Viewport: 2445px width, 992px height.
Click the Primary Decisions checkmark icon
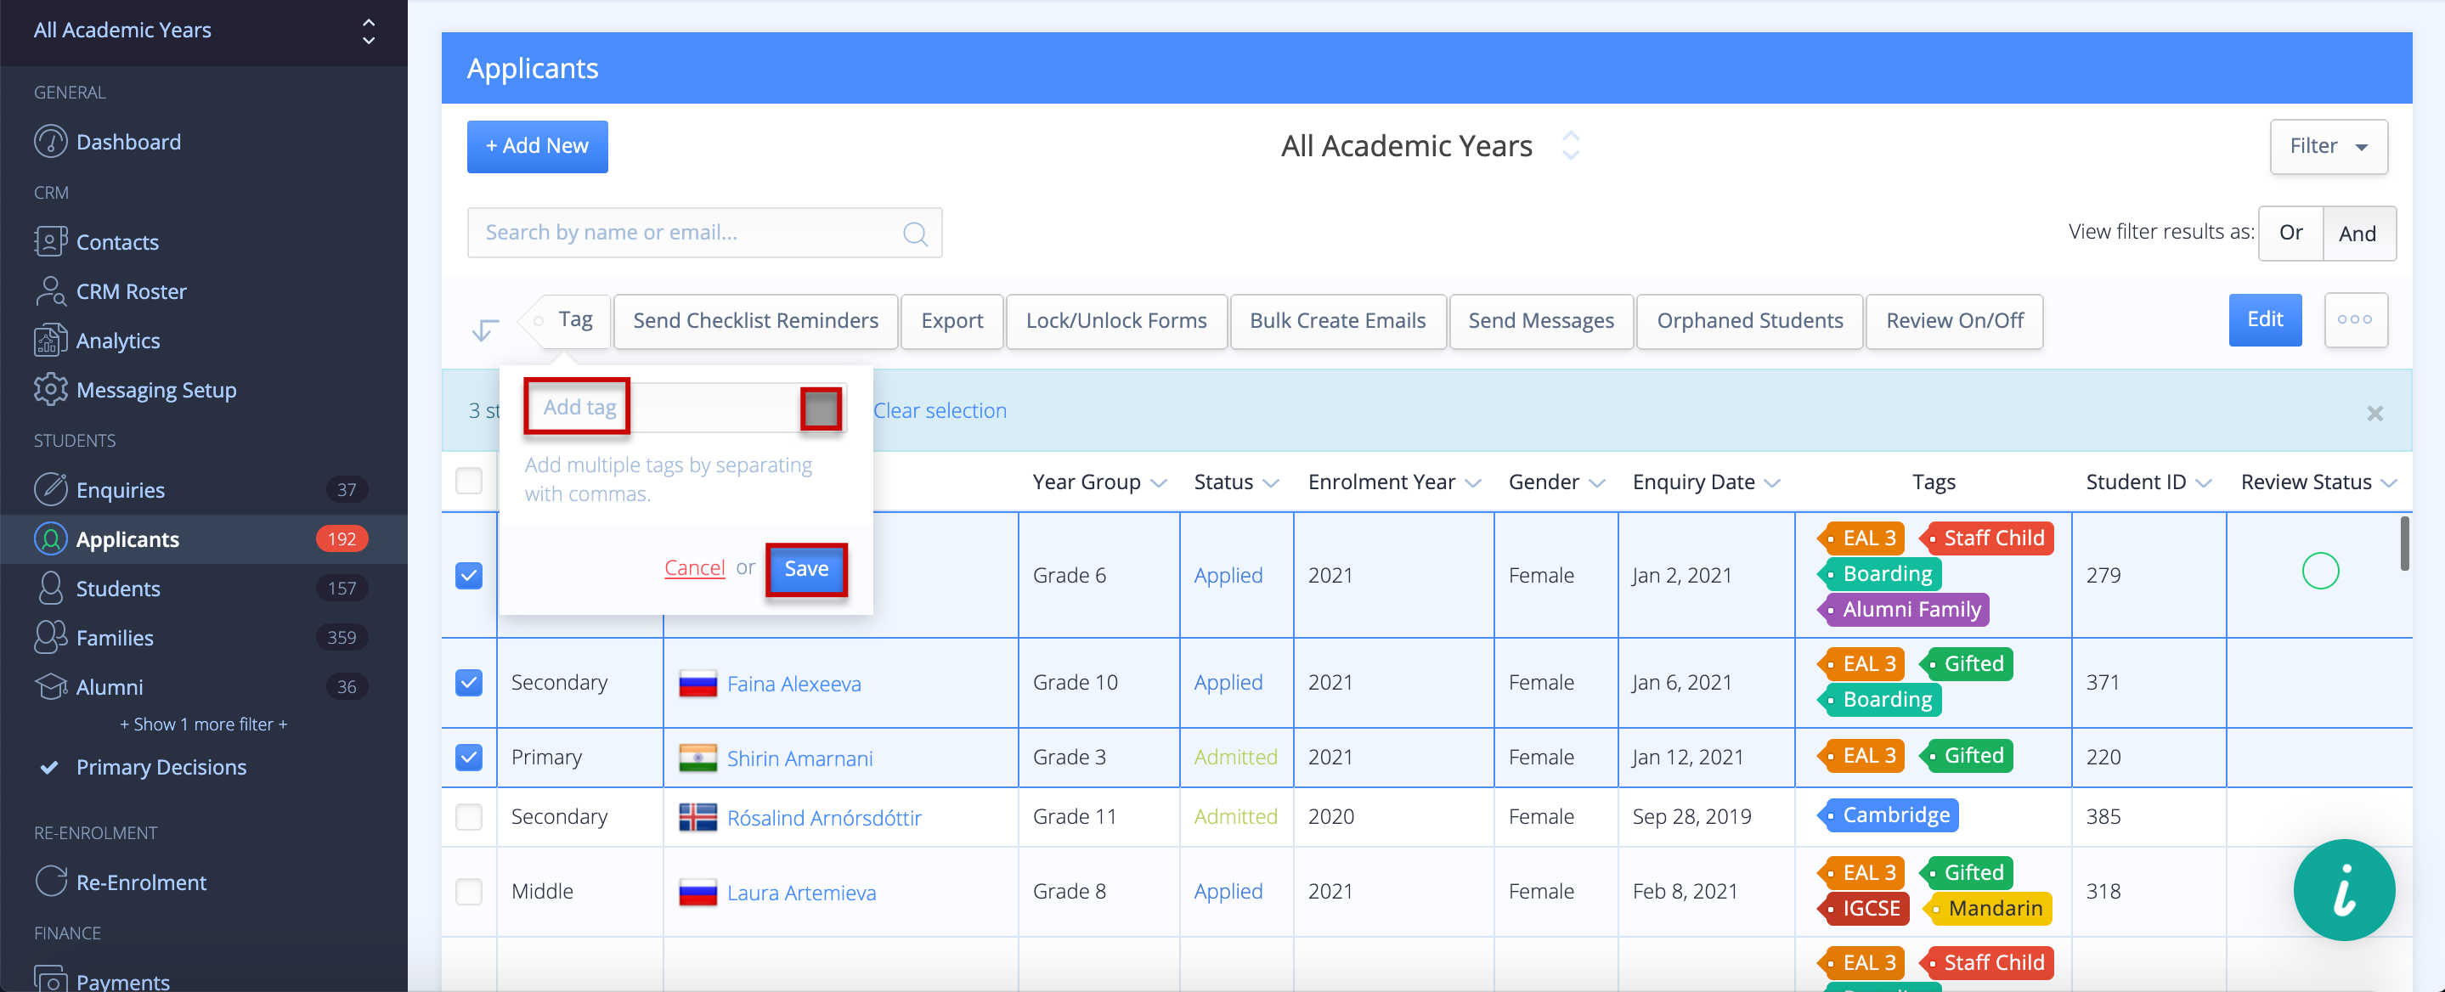[49, 767]
